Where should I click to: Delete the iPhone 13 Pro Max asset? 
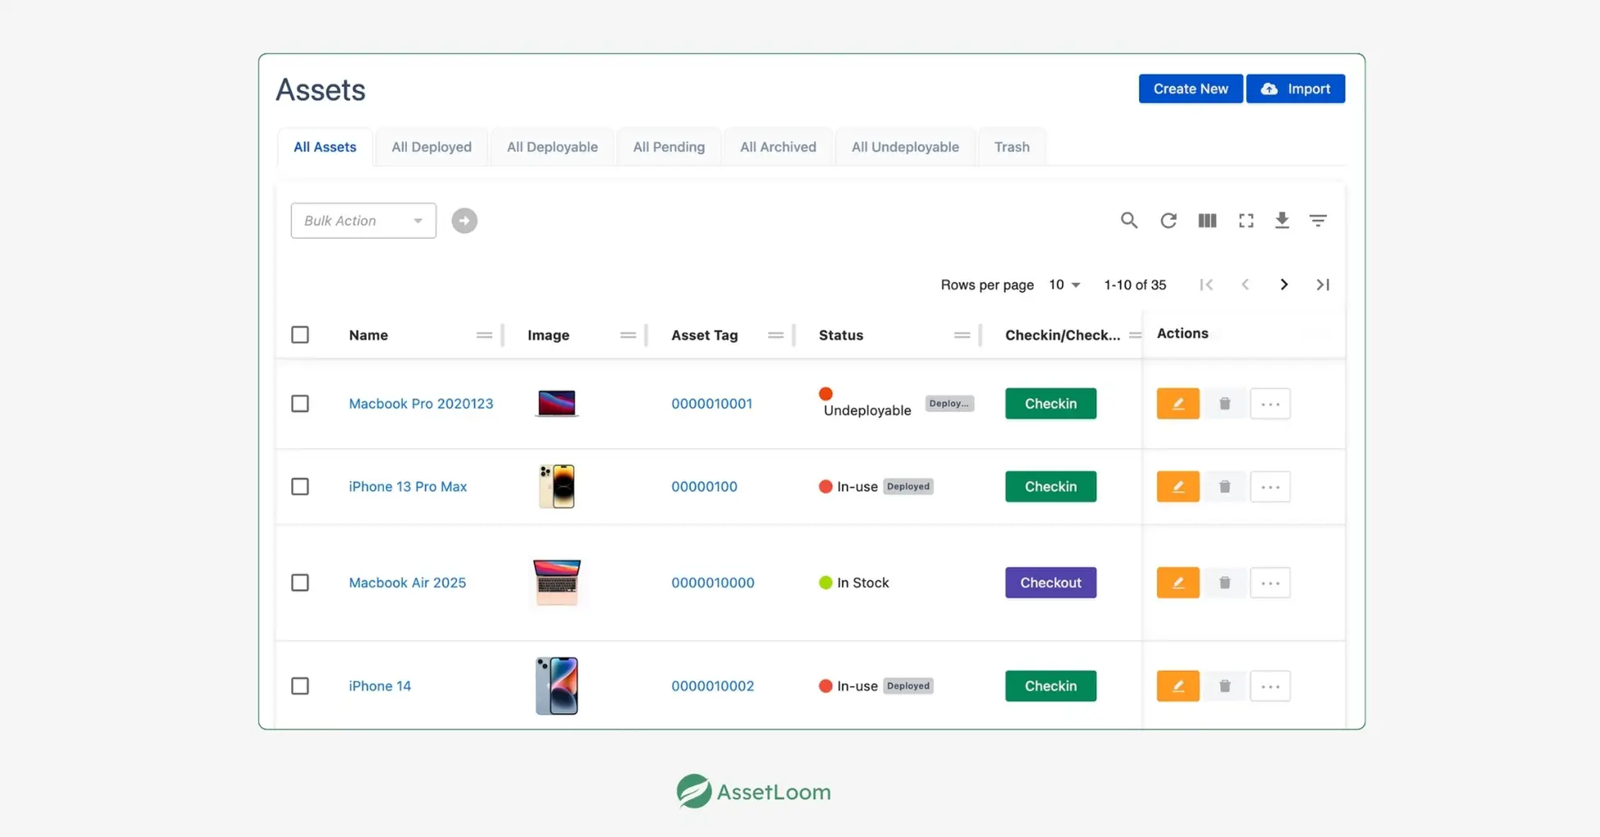pos(1224,487)
